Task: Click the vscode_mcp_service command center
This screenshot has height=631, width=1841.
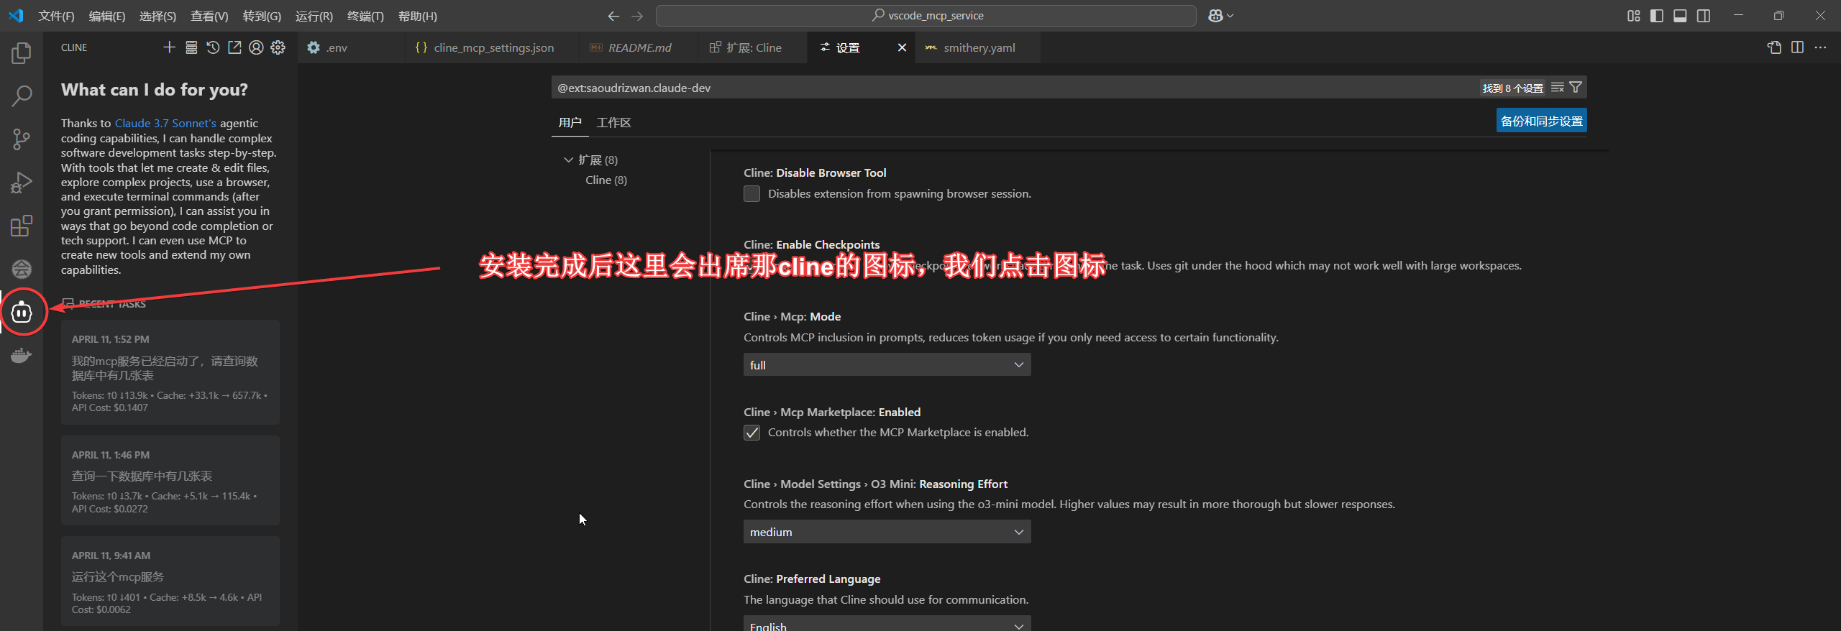Action: coord(926,16)
